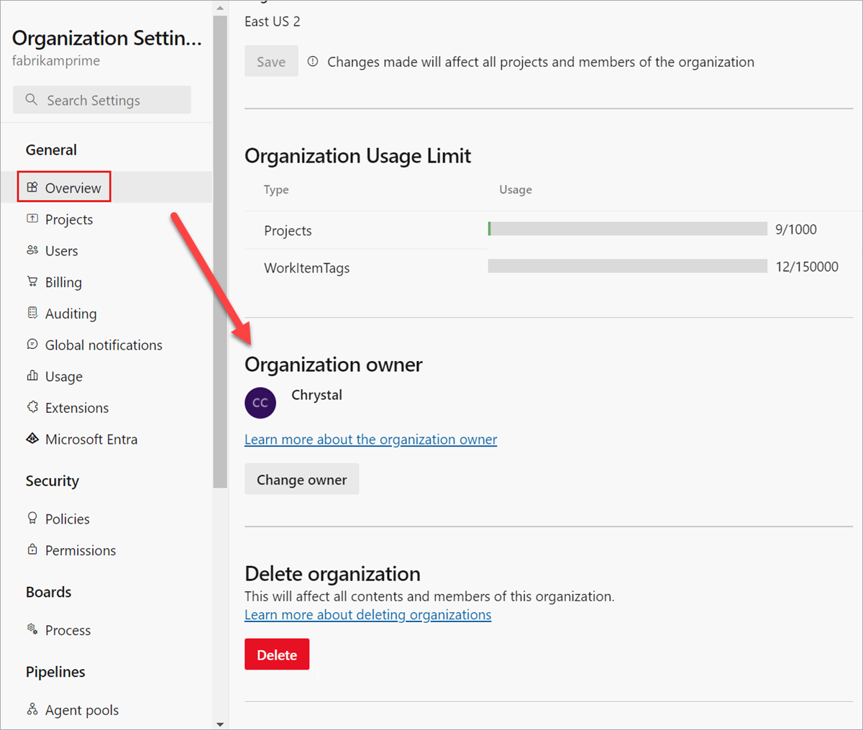This screenshot has width=863, height=730.
Task: Click the Permissions lock icon
Action: (32, 549)
